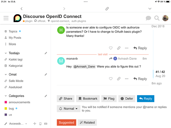Screen dimensions: 171x128
Task: Open manavb's user avatar
Action: pos(61,61)
